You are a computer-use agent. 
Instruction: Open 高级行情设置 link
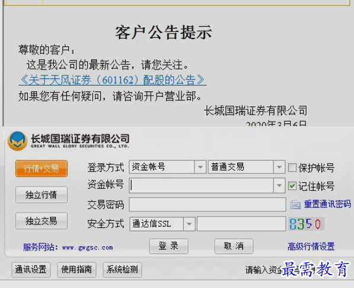click(311, 246)
